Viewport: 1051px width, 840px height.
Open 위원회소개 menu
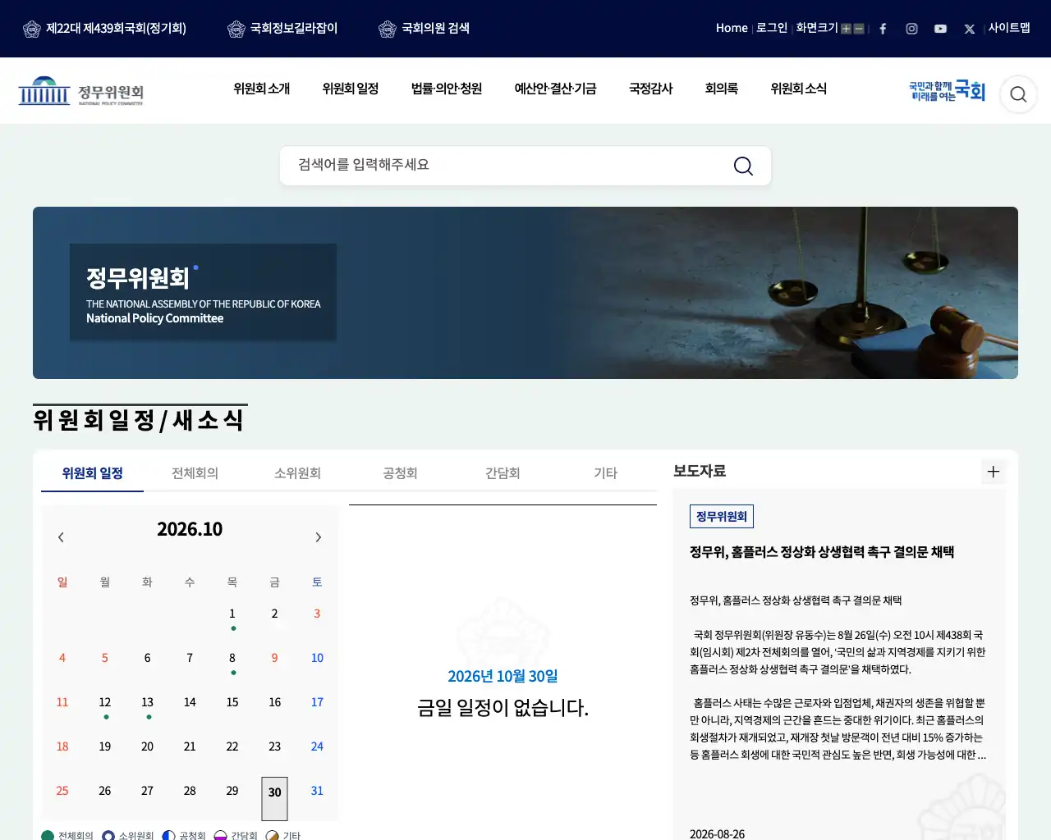[x=262, y=89]
